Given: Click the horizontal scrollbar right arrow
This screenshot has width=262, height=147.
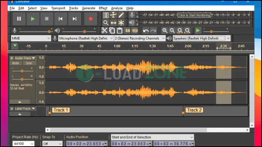Looking at the screenshot, I should (x=247, y=130).
